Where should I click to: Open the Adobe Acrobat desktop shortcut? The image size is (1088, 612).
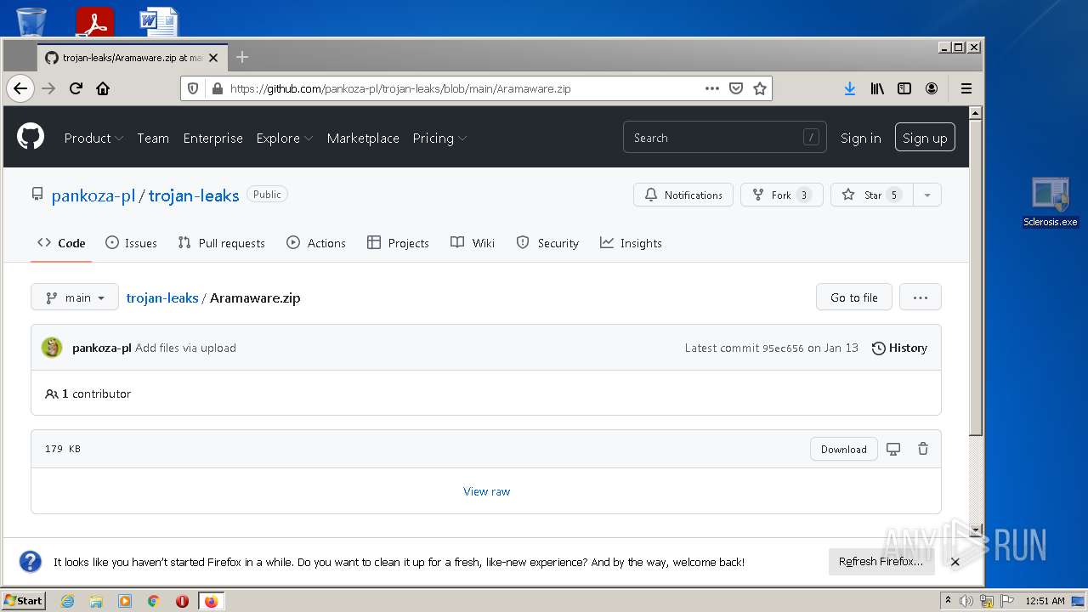94,20
